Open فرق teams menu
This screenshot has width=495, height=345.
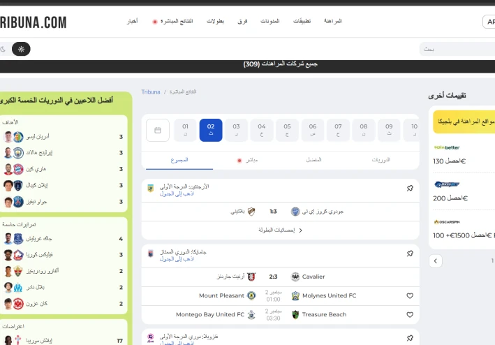click(242, 21)
